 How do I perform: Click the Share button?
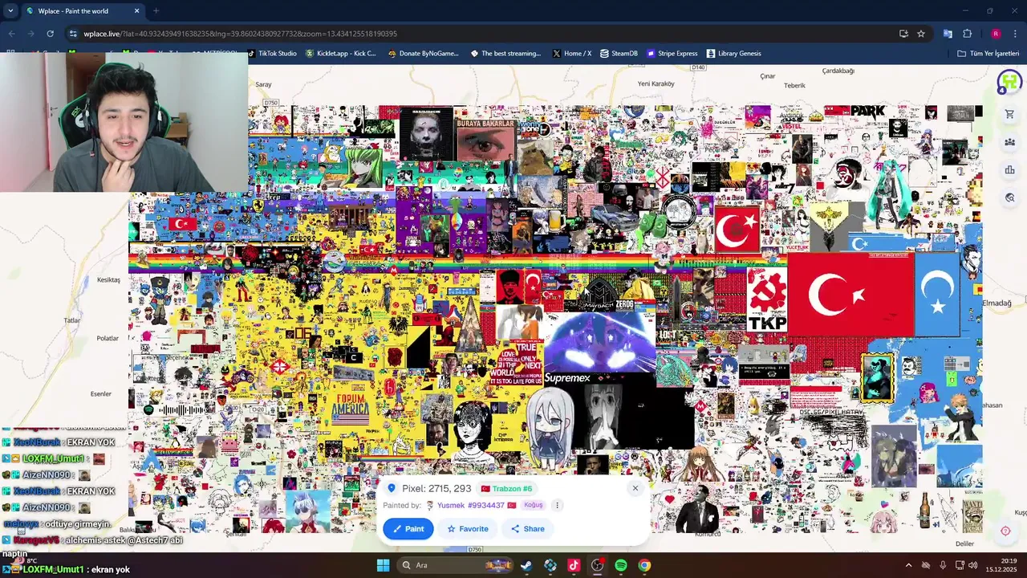tap(528, 529)
